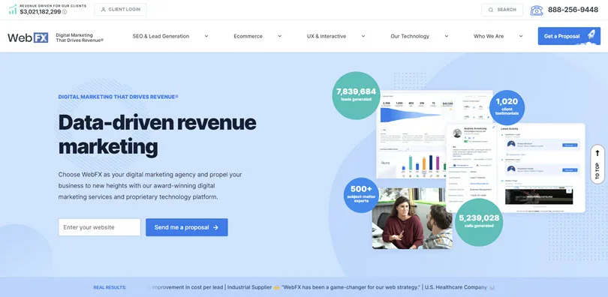
Task: Click the telephone icon beside 888-256-9448
Action: 537,10
